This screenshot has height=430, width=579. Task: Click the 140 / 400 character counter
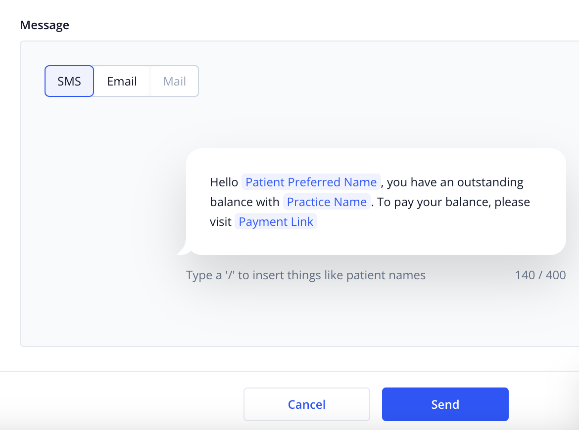click(x=540, y=275)
